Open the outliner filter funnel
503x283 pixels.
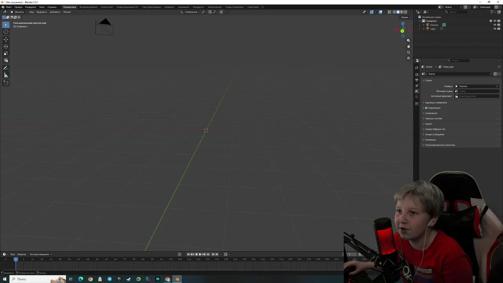(492, 12)
